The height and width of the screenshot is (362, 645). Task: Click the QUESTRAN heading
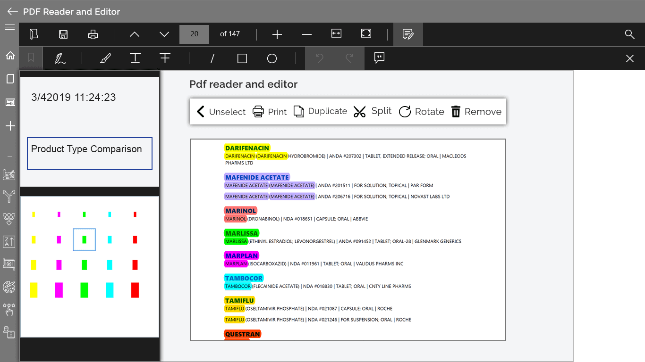tap(243, 334)
